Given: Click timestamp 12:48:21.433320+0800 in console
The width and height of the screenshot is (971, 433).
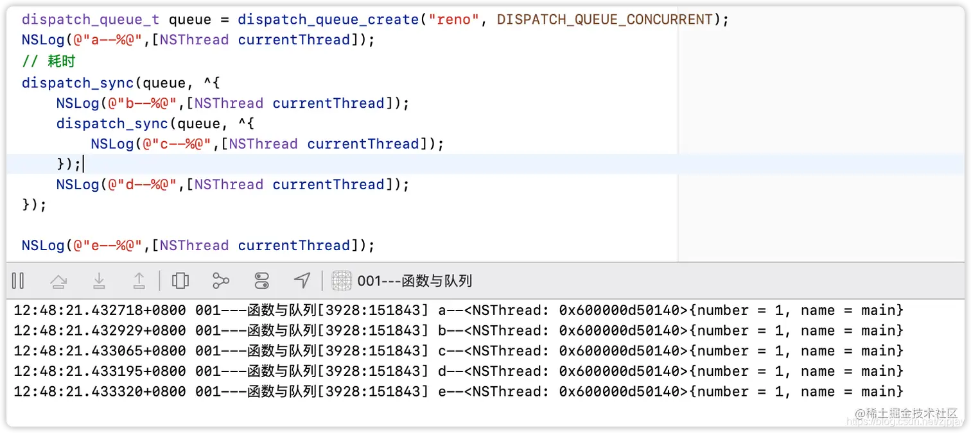Looking at the screenshot, I should [100, 391].
